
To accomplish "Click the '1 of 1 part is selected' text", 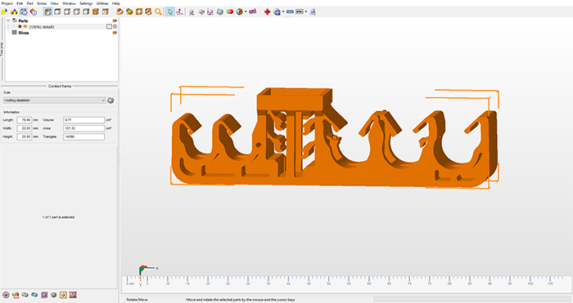I will pos(59,217).
